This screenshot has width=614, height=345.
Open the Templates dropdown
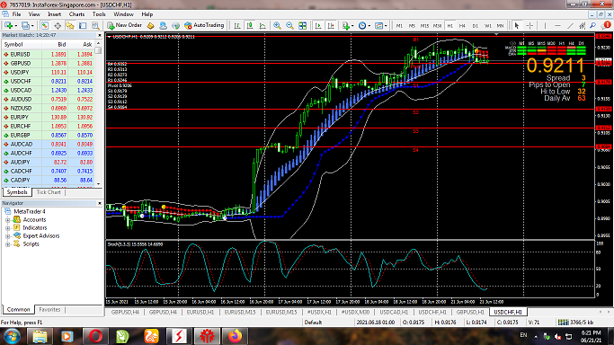(x=380, y=25)
